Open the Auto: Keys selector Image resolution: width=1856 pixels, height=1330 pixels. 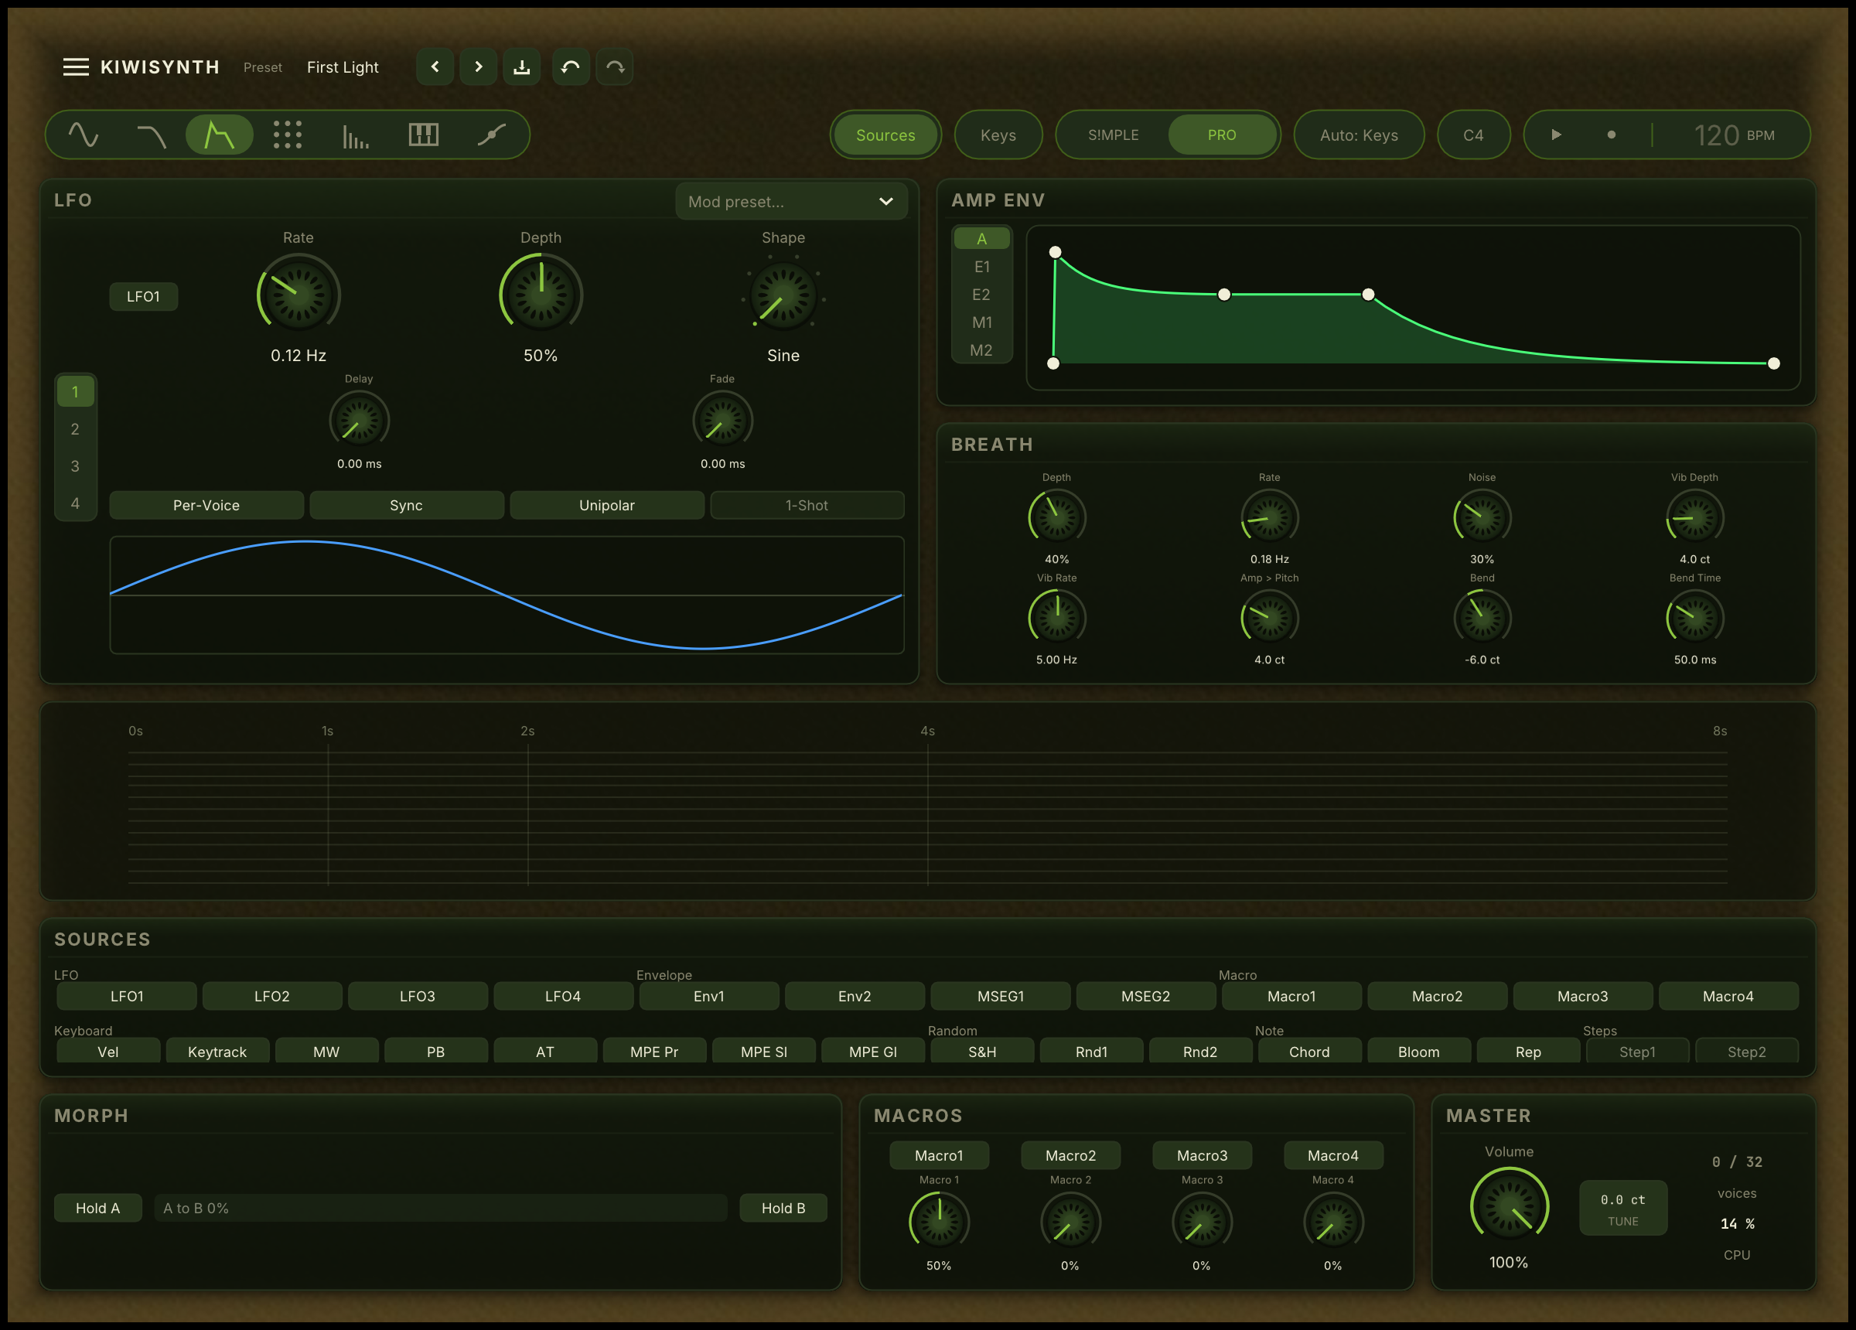pyautogui.click(x=1360, y=135)
